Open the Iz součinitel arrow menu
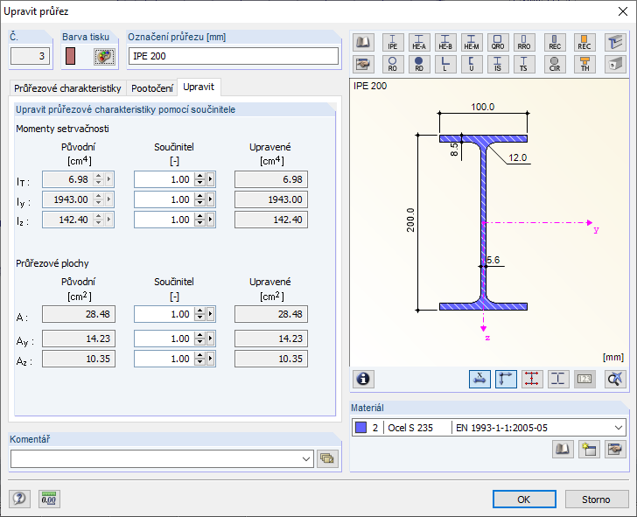637x517 pixels. pyautogui.click(x=210, y=220)
